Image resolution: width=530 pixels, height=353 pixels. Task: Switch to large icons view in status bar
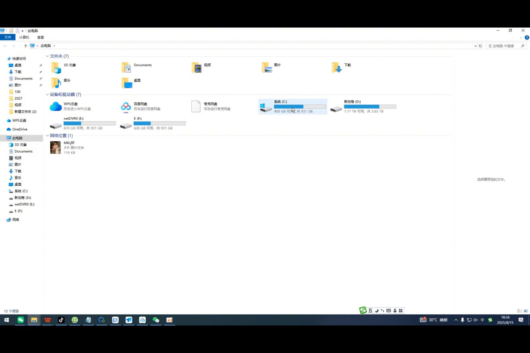[526, 311]
